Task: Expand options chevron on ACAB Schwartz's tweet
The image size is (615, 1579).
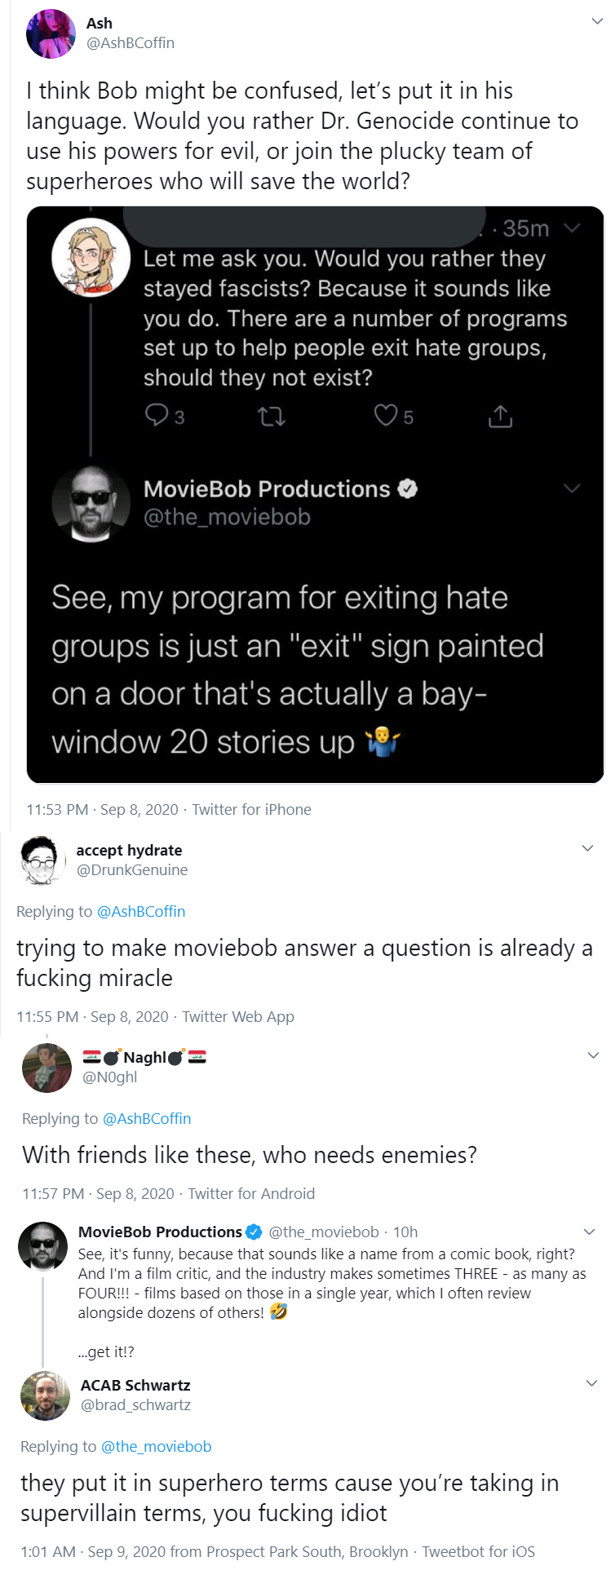Action: [x=592, y=1383]
